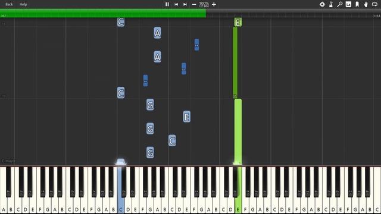The width and height of the screenshot is (381, 214).
Task: Open the Help menu
Action: point(23,4)
